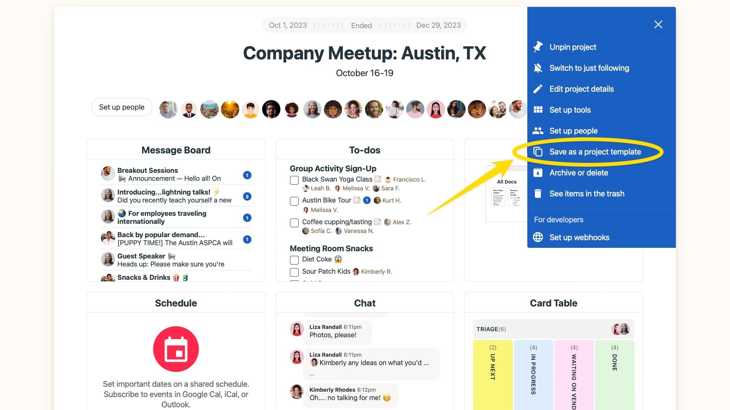The image size is (730, 410).
Task: Click the Ended timeline indicator
Action: point(361,25)
